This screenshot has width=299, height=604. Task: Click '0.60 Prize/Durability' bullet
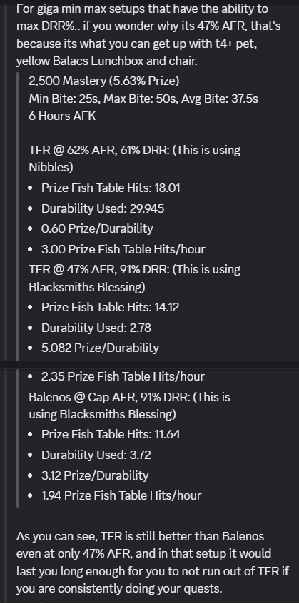(97, 228)
